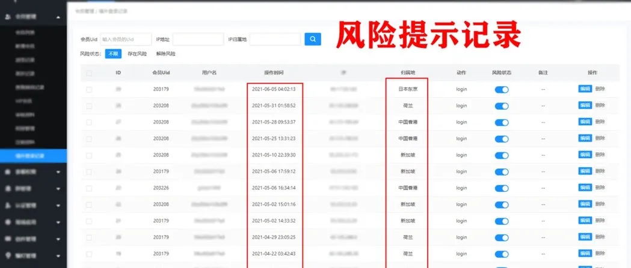
Task: Toggle risk switch for 2021-05-10 22:39:30 row
Action: click(502, 155)
